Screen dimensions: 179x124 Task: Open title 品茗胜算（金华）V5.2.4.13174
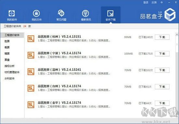[x=60, y=102]
